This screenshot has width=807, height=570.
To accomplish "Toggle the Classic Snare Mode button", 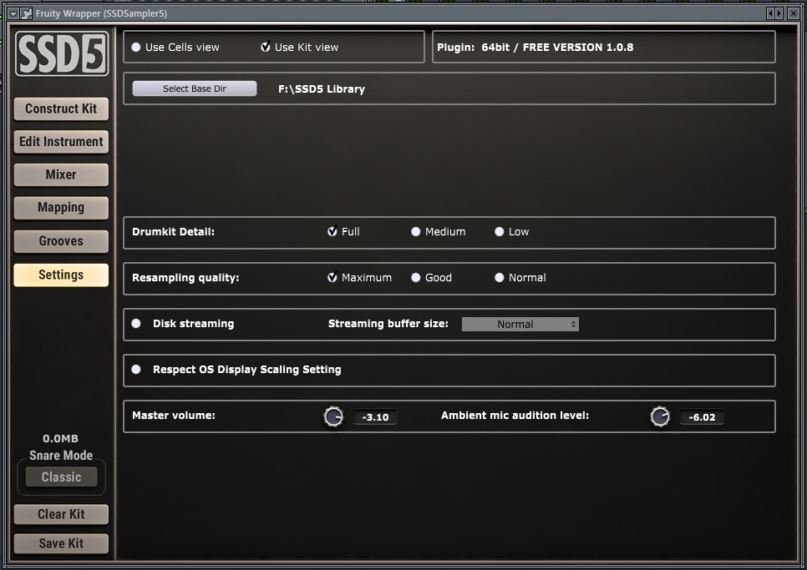I will [61, 477].
